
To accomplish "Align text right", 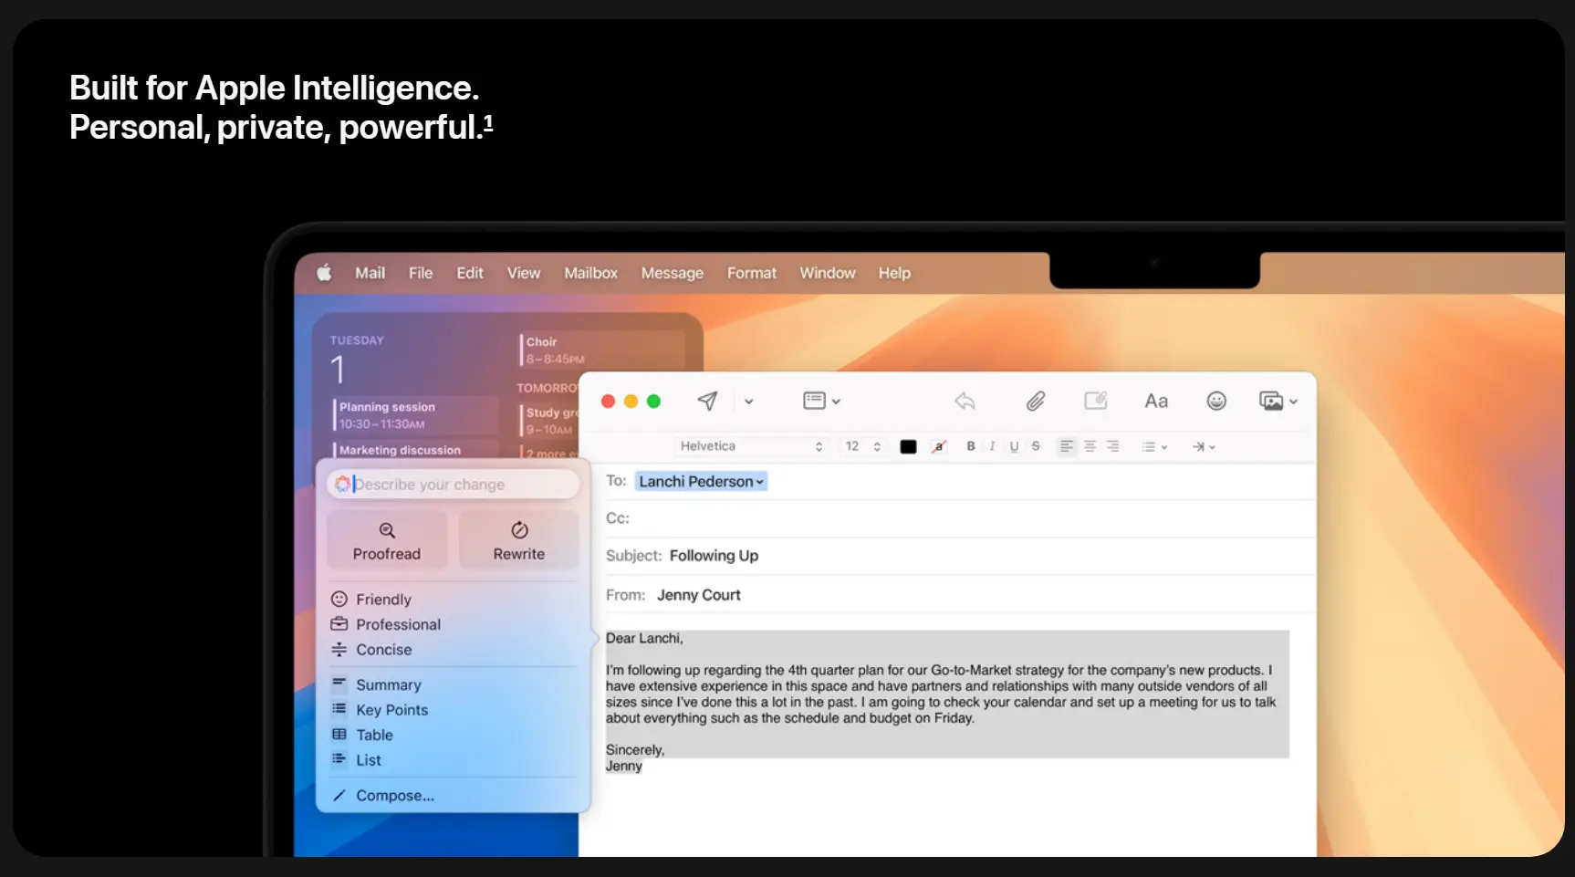I will click(1112, 446).
